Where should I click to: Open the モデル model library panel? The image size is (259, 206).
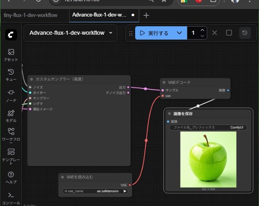tap(11, 116)
